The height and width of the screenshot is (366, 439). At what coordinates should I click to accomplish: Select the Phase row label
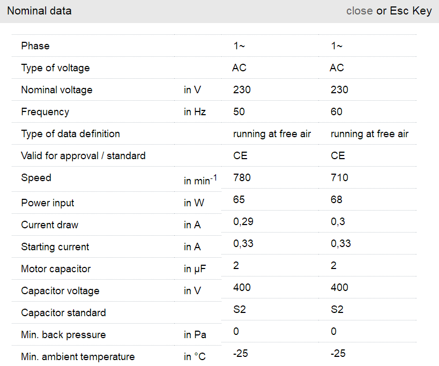[x=35, y=46]
